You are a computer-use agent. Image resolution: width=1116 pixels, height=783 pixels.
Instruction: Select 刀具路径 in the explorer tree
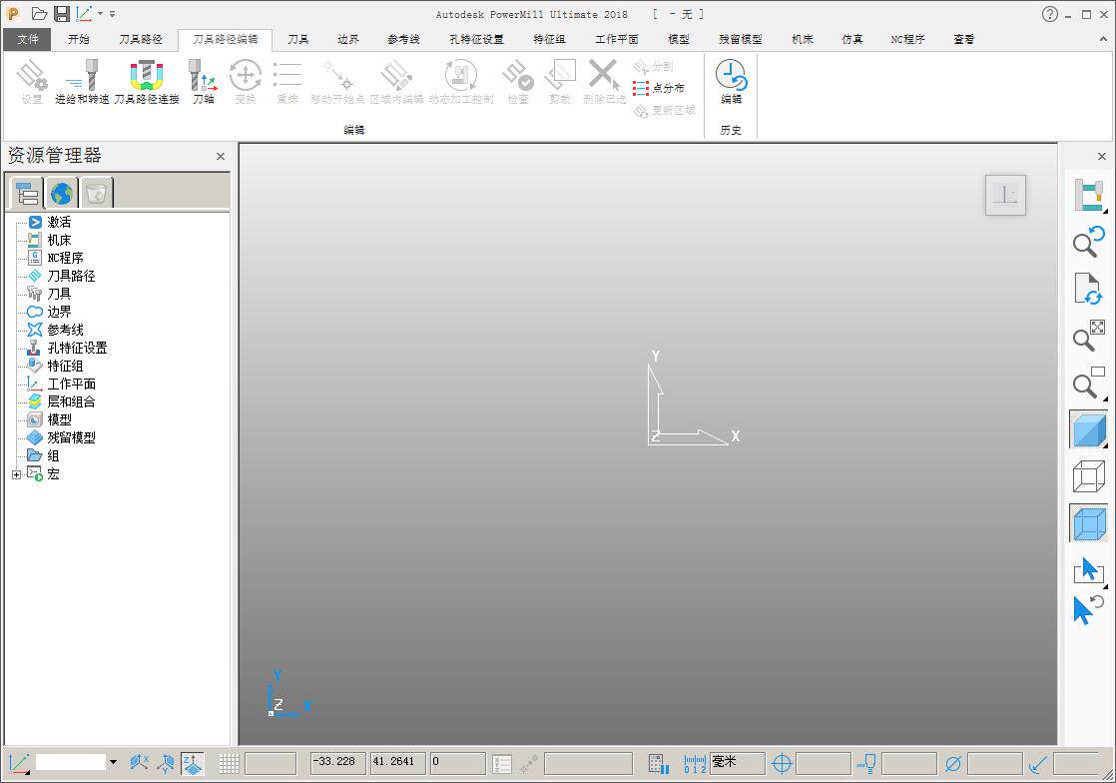pos(71,276)
